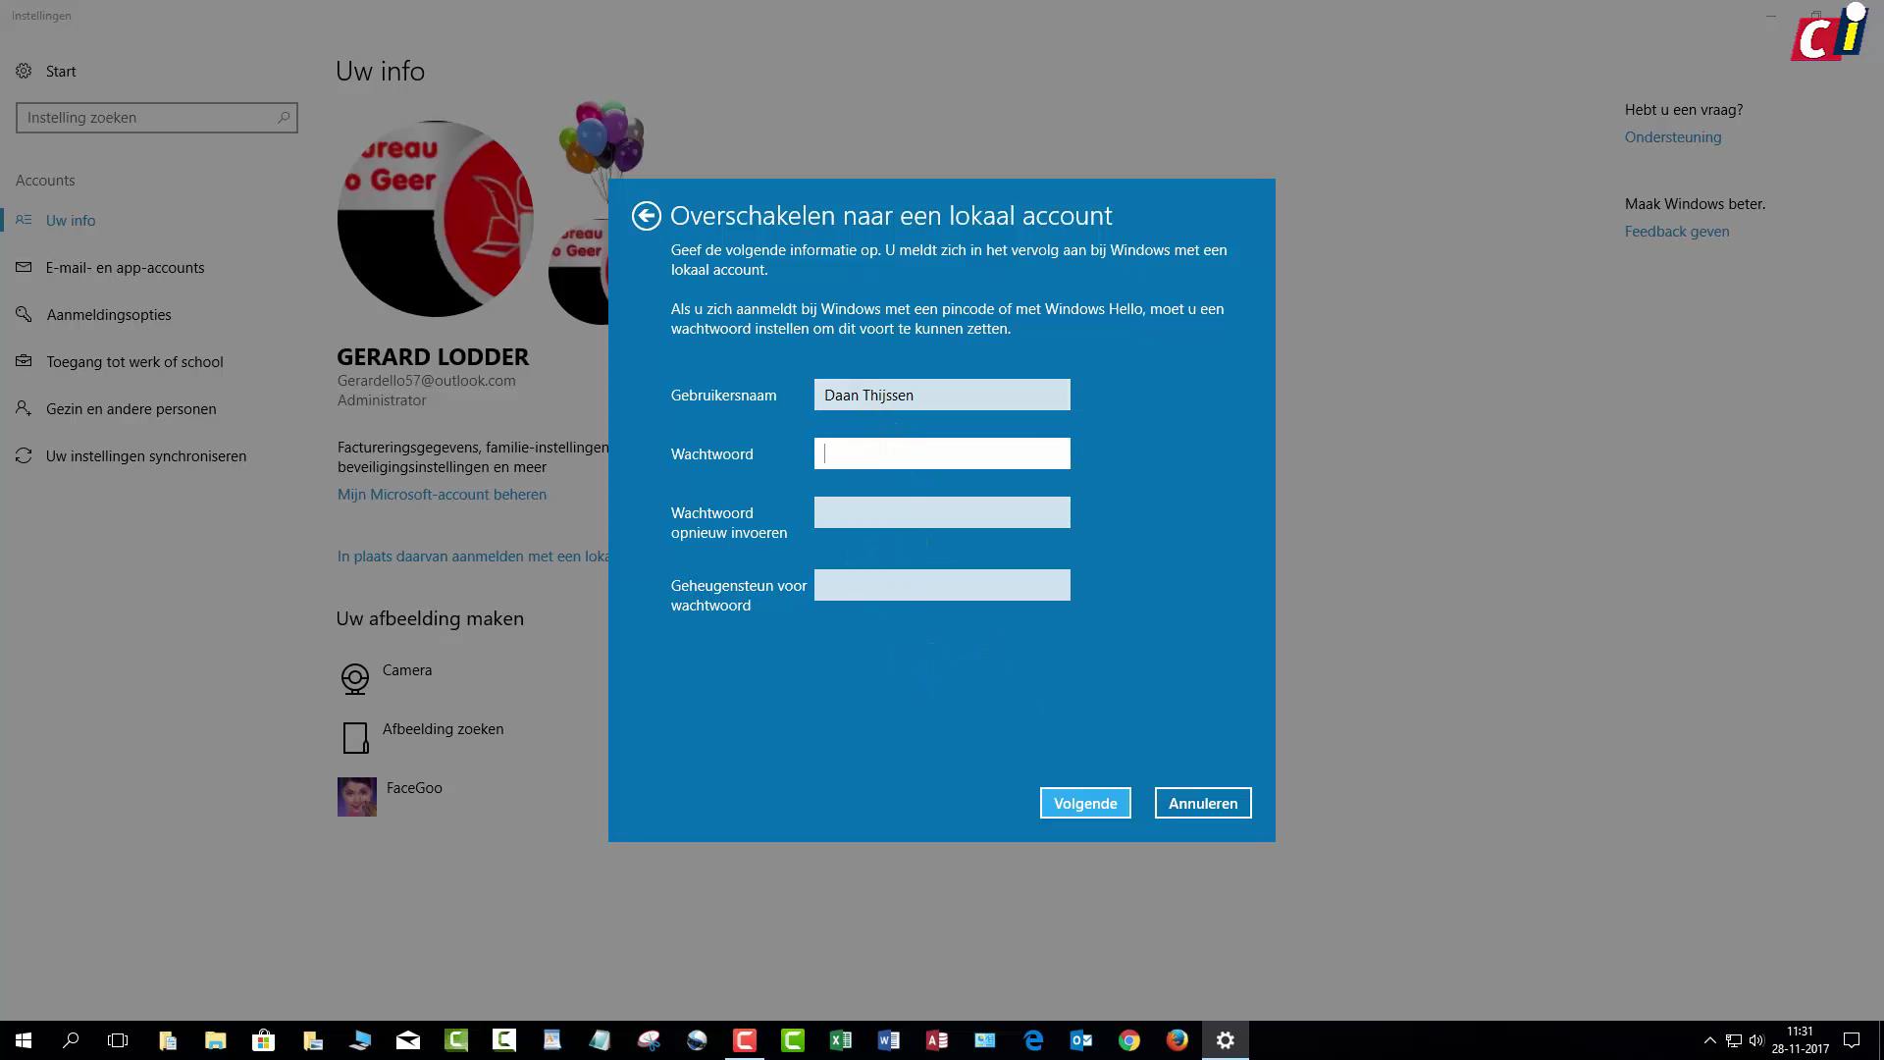Open Mijn Microsoft-account beheren link

pos(442,494)
